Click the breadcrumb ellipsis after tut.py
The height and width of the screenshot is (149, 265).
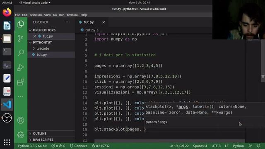[101, 30]
